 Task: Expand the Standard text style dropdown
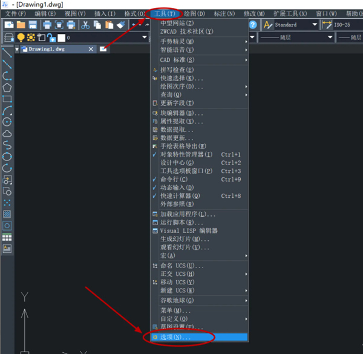click(x=315, y=25)
